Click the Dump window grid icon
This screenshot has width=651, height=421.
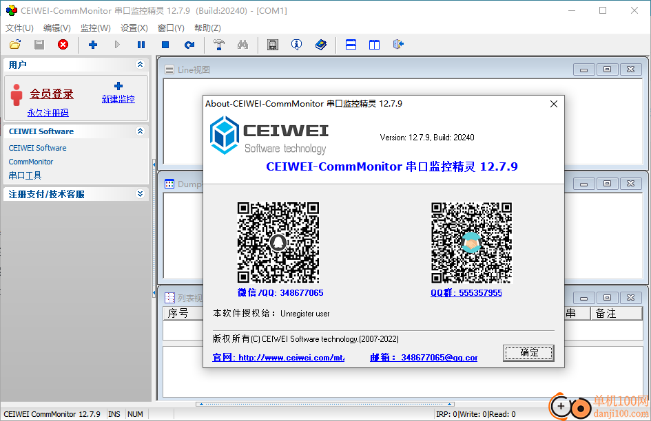pos(169,184)
